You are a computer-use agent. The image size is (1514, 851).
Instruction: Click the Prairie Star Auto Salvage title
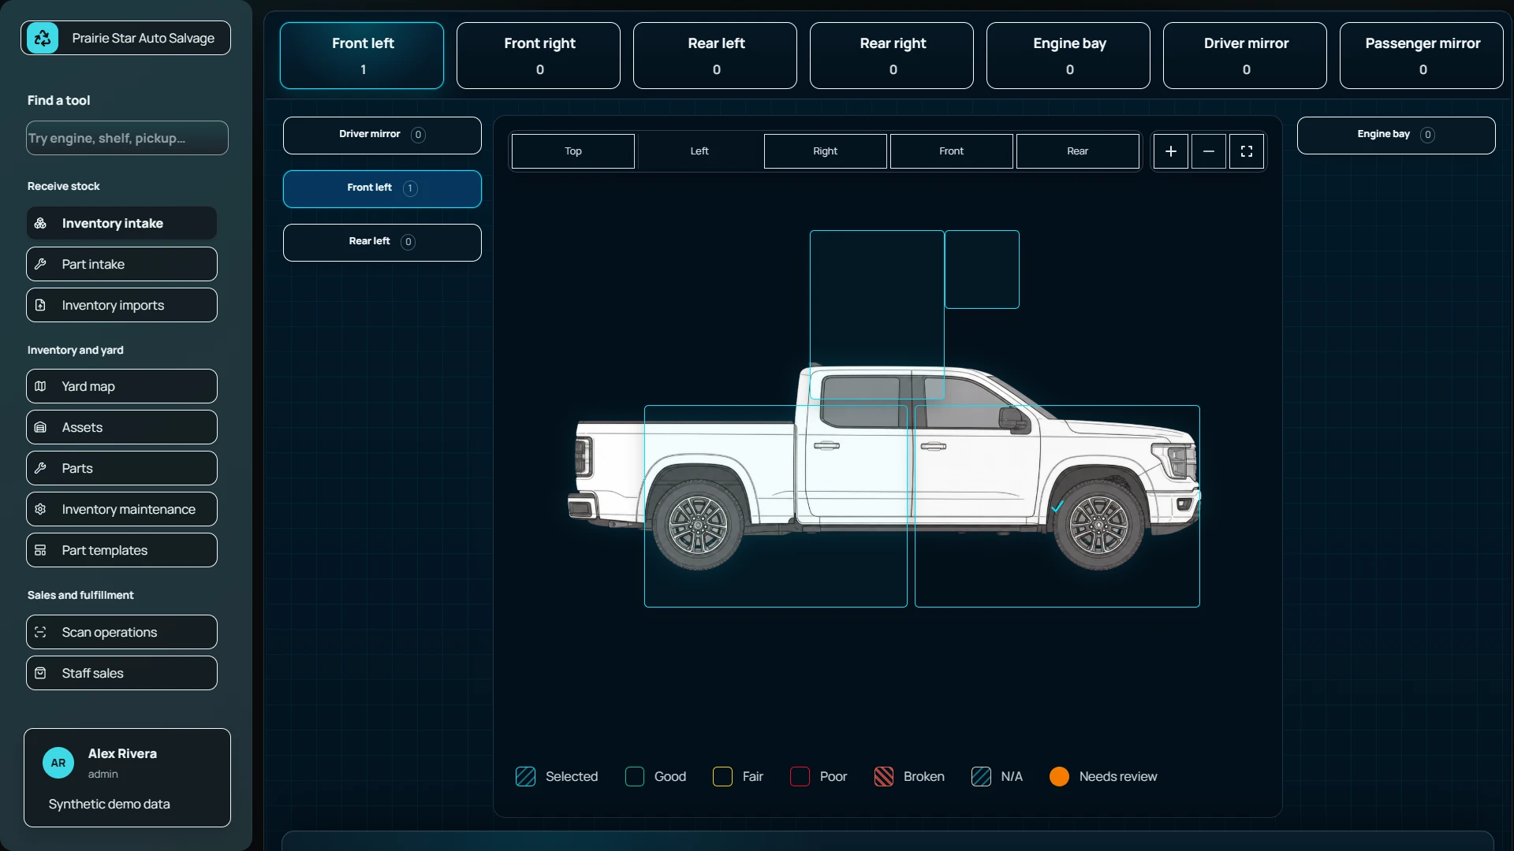coord(143,39)
